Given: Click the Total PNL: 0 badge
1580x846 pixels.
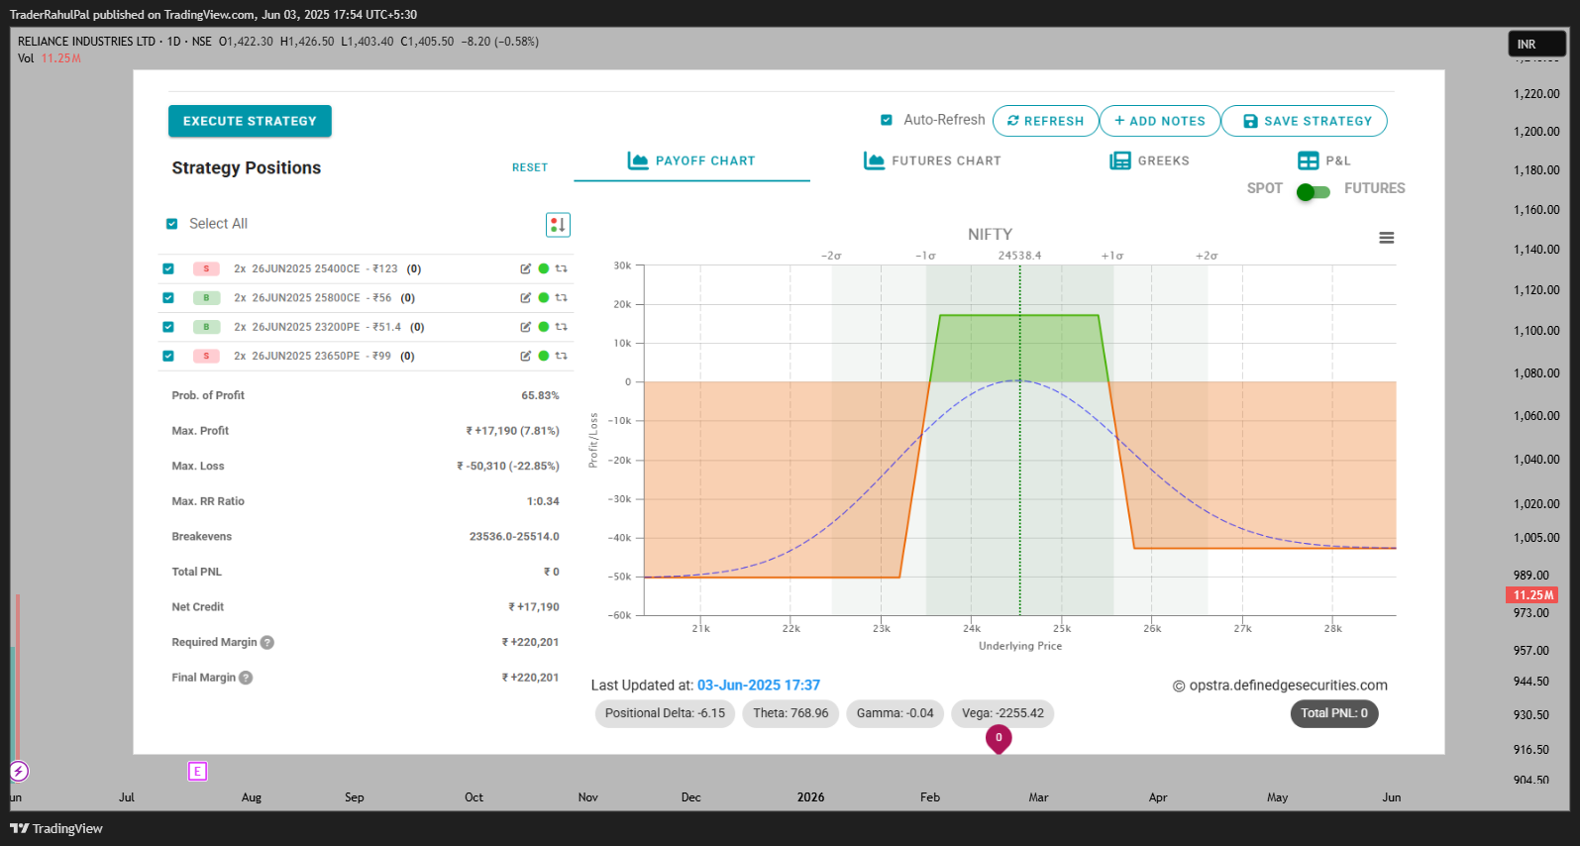Looking at the screenshot, I should coord(1334,713).
